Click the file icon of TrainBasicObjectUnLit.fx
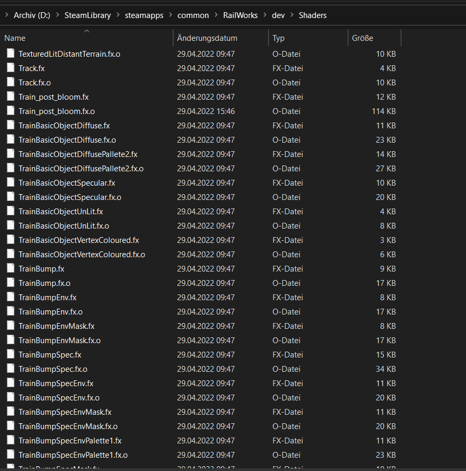This screenshot has width=466, height=471. point(11,211)
